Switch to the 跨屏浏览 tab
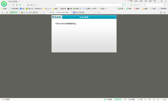168x101 pixels. [14, 13]
